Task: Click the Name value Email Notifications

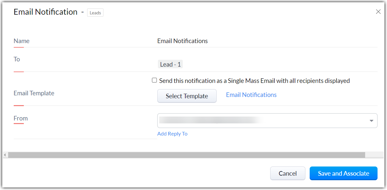Action: pos(182,41)
